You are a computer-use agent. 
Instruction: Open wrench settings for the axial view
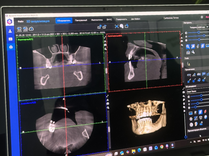[108, 107]
